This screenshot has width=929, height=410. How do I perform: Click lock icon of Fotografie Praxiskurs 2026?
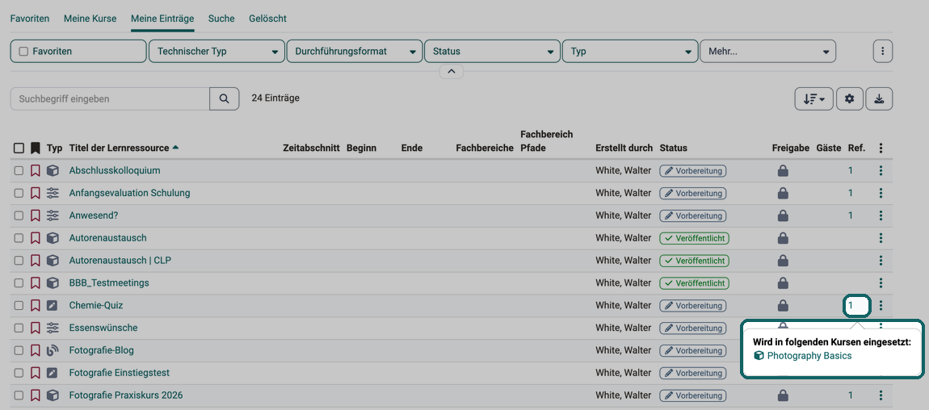(x=783, y=395)
